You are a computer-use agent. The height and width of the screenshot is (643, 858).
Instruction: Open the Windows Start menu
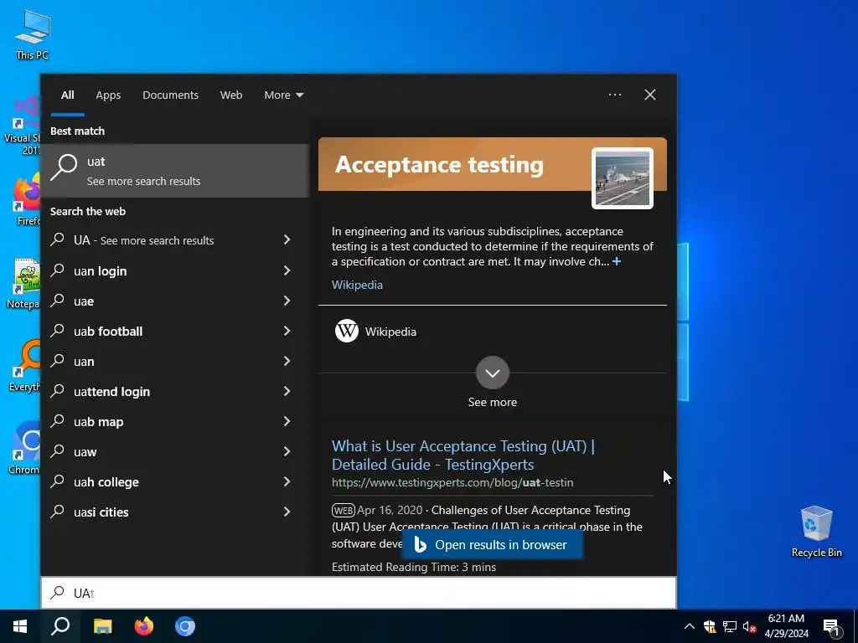(20, 626)
